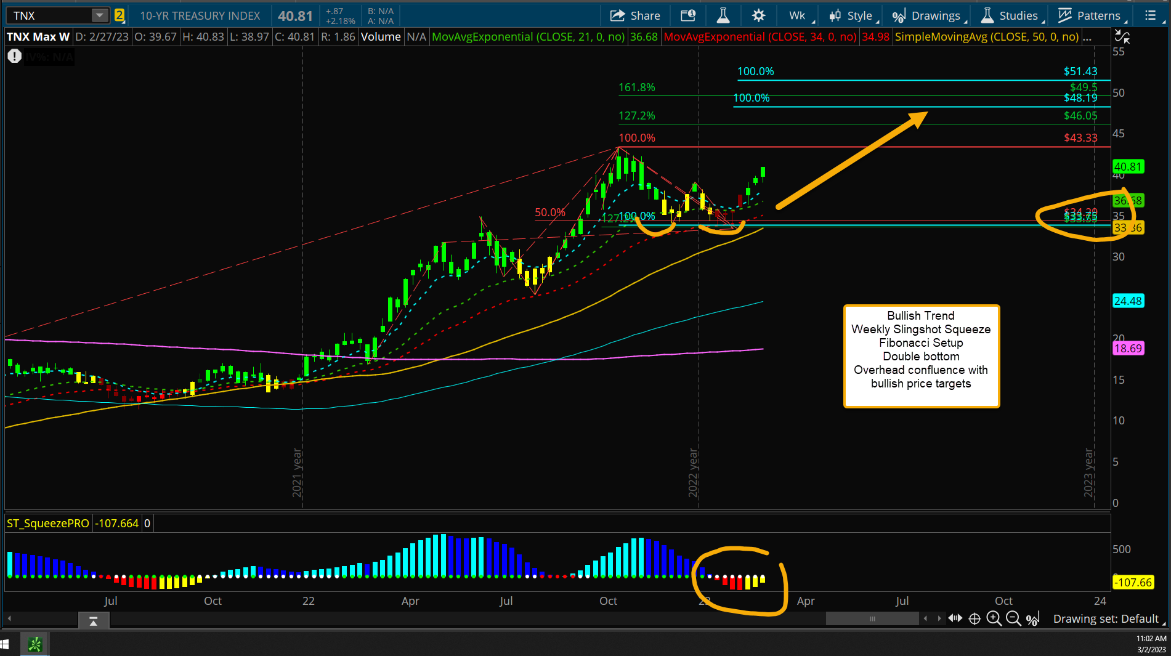
Task: Toggle percentage scale with the % icon
Action: coord(1033,618)
